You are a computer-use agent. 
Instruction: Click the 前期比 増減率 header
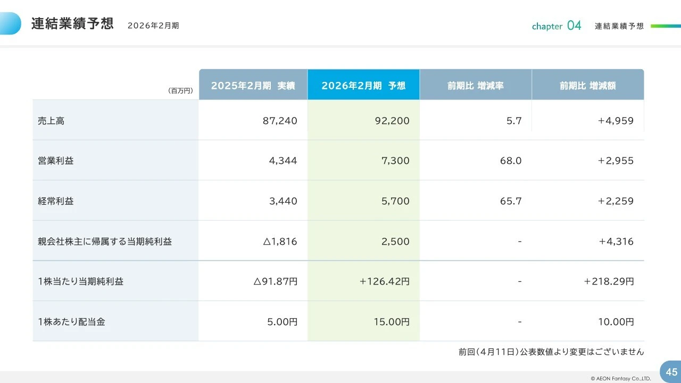point(475,85)
